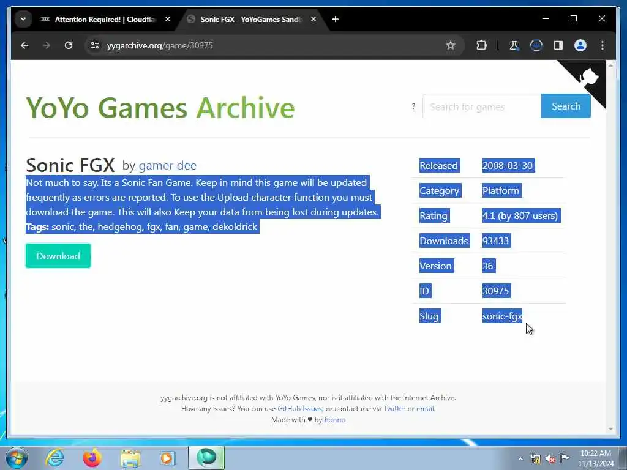
Task: Click the forward navigation arrow
Action: tap(47, 45)
